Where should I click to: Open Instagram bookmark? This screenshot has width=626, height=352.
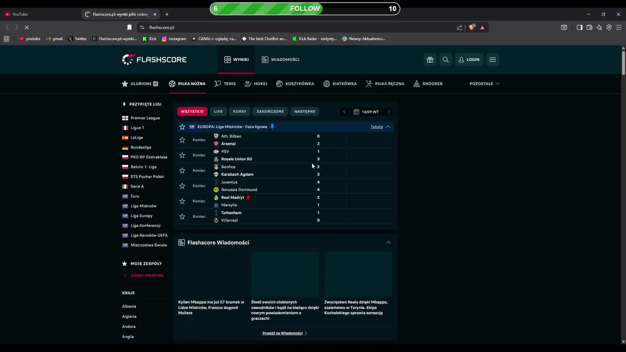pos(174,39)
